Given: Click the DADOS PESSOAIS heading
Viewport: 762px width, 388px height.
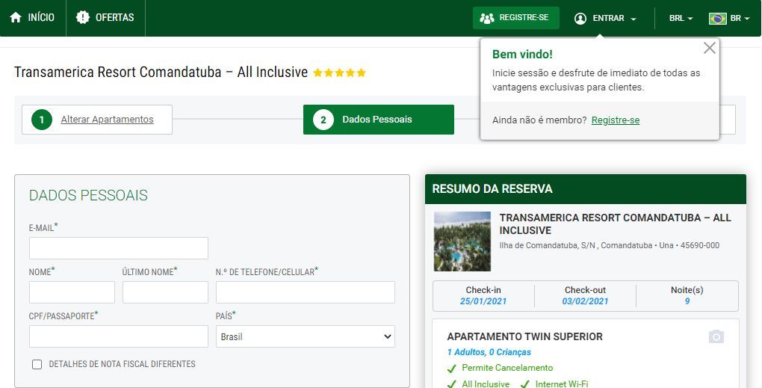Looking at the screenshot, I should (x=88, y=195).
